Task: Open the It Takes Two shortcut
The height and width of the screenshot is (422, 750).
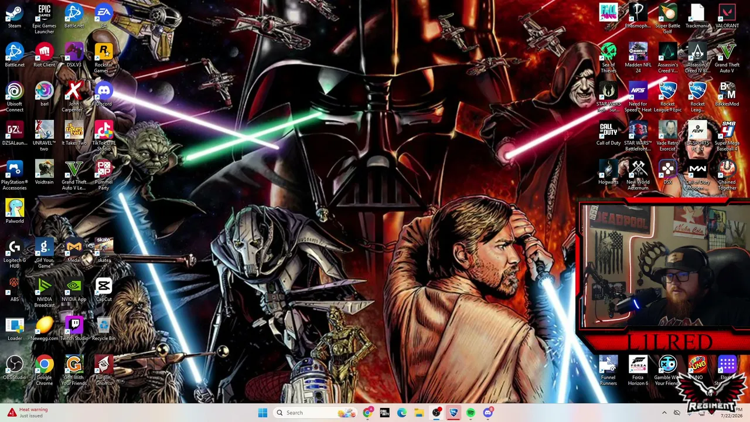Action: (74, 134)
